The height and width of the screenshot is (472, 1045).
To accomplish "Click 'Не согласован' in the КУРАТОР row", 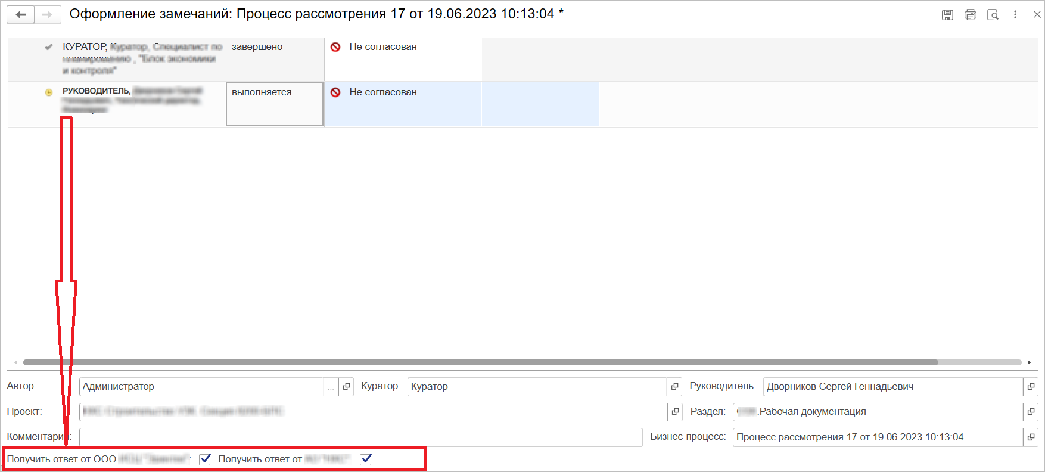I will (383, 47).
